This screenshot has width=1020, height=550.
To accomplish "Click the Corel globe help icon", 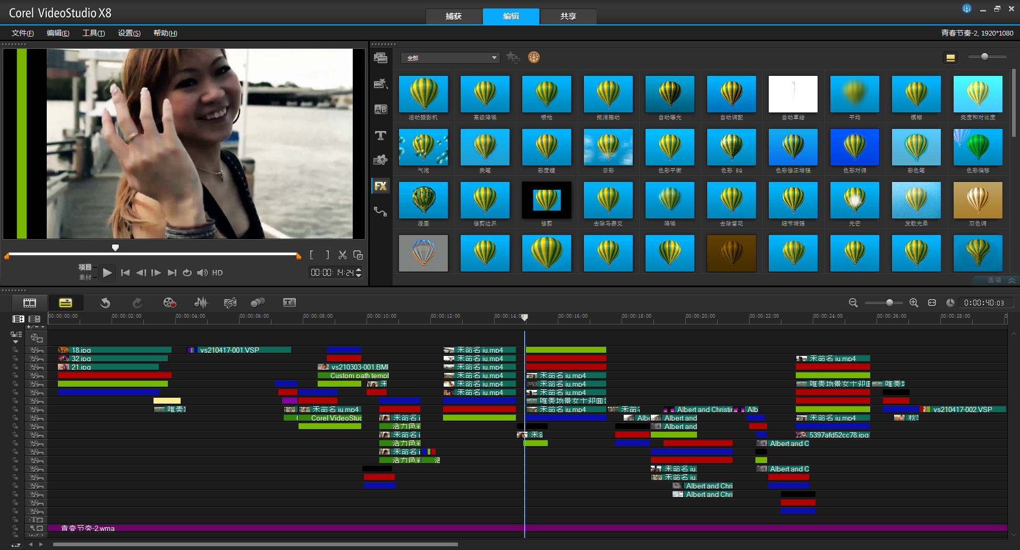I will 967,8.
